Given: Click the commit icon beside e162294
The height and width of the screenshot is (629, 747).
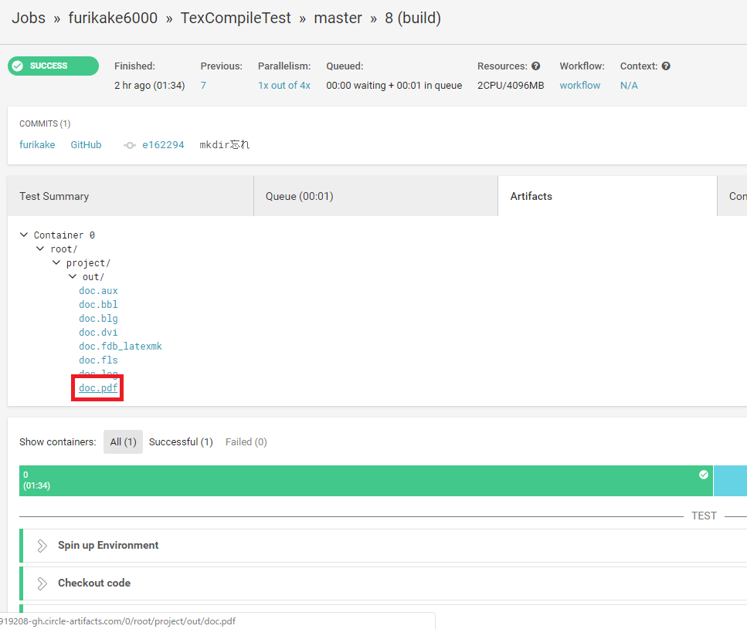Looking at the screenshot, I should click(x=129, y=144).
